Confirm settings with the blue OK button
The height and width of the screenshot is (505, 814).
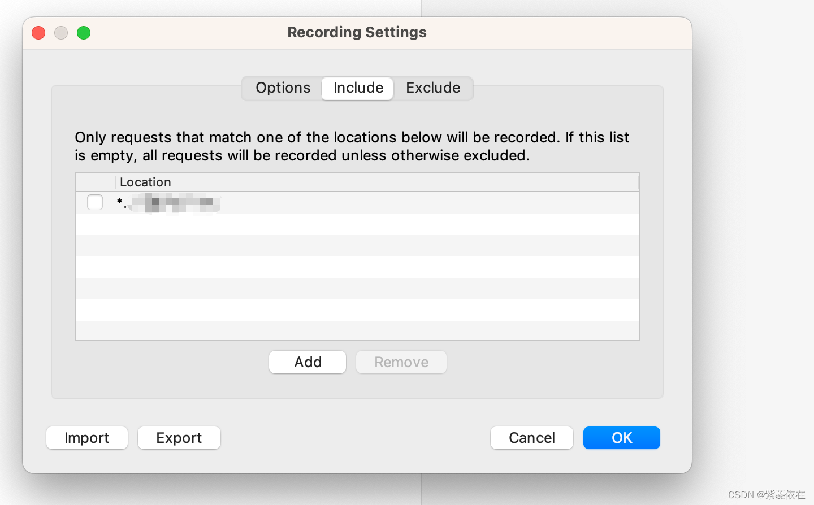622,438
